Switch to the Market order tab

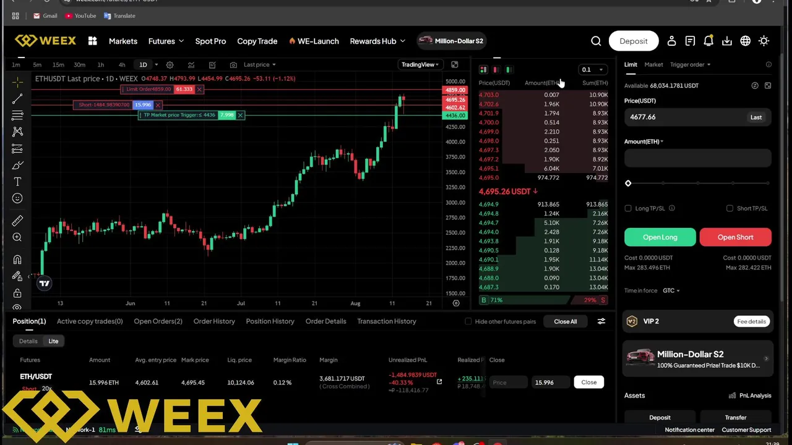click(653, 64)
